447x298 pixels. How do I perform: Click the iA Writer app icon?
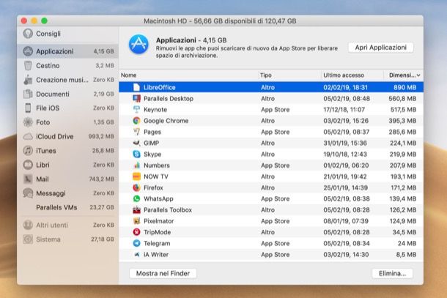136,254
